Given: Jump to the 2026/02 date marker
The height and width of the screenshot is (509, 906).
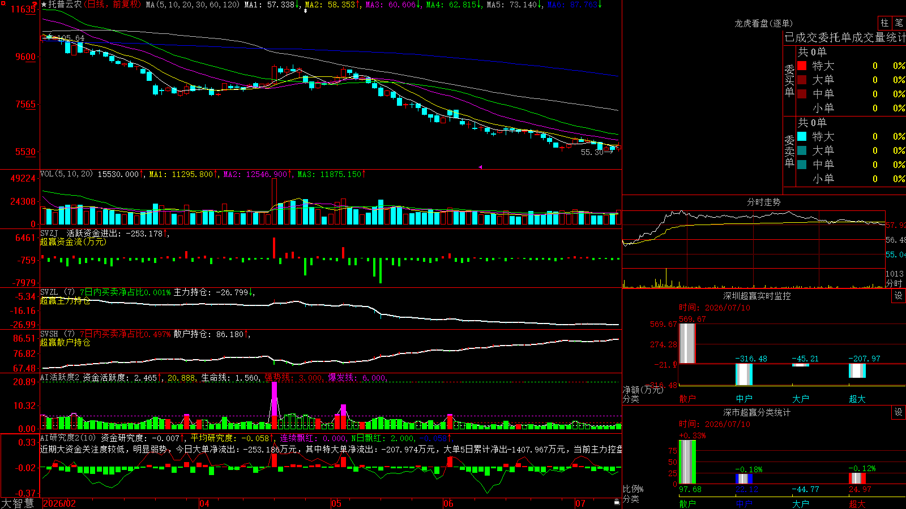Looking at the screenshot, I should (x=59, y=503).
